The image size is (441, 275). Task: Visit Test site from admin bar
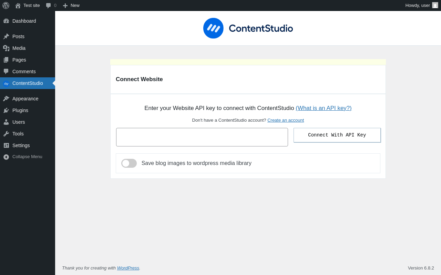pos(32,5)
